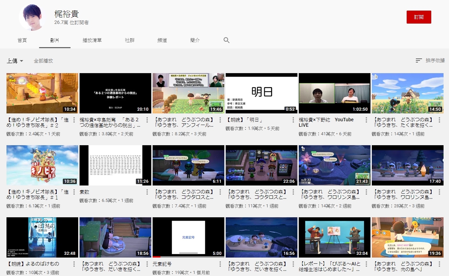Open 梶裕貴×下野紘 YouTube LIVE title link

(326, 122)
